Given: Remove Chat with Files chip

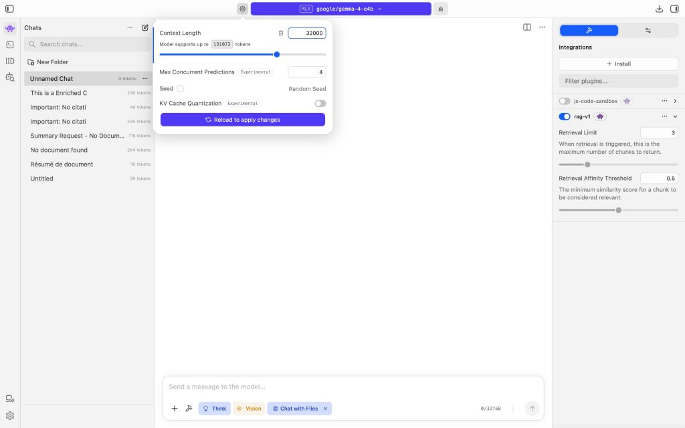Looking at the screenshot, I should click(x=325, y=409).
